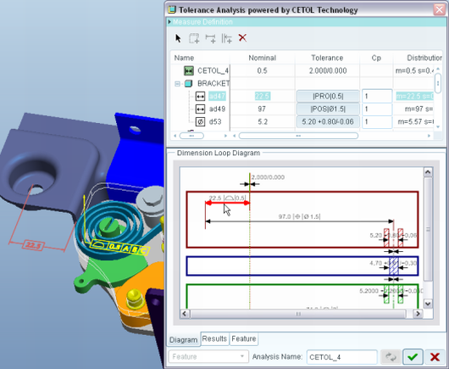Click the 5.20 +0.80/-0.06 tolerance button
This screenshot has width=449, height=369.
328,121
